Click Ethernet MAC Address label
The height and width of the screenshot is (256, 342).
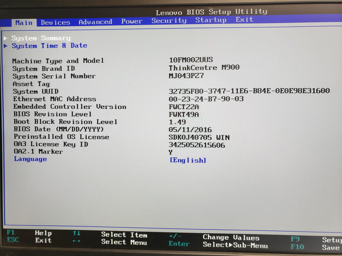55,99
